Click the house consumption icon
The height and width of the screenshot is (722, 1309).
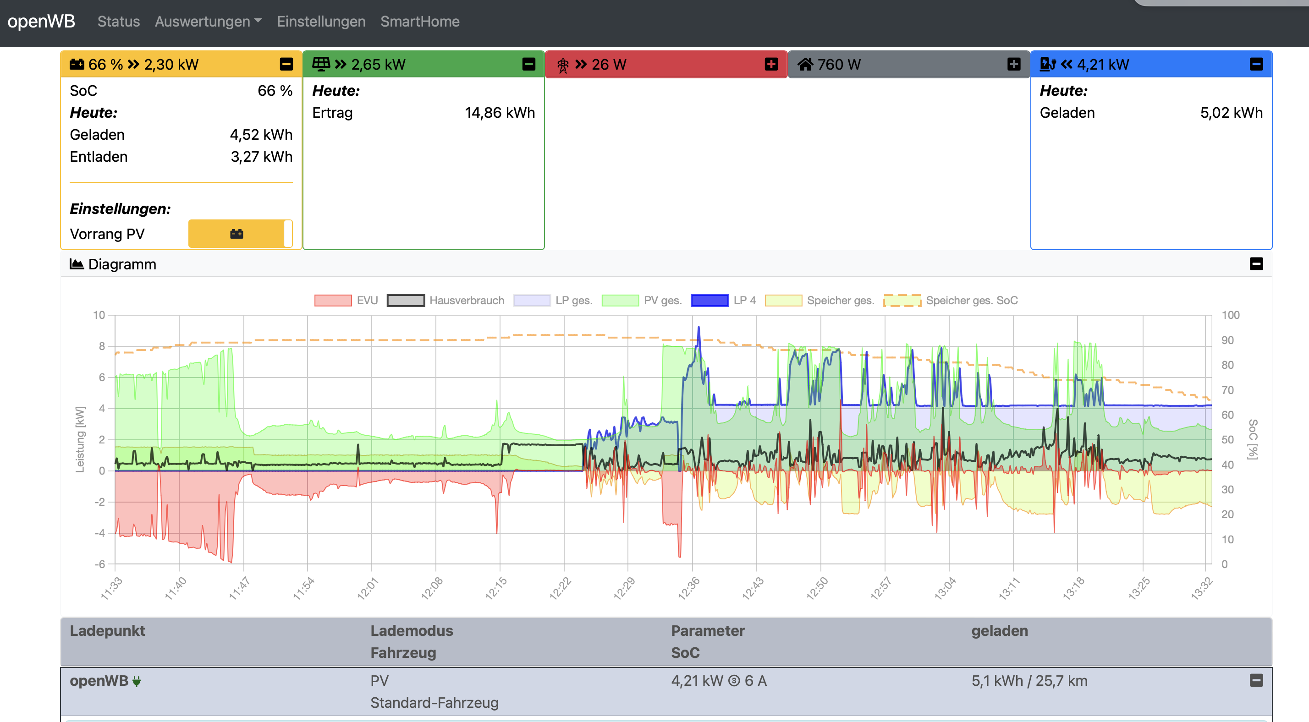(x=805, y=64)
